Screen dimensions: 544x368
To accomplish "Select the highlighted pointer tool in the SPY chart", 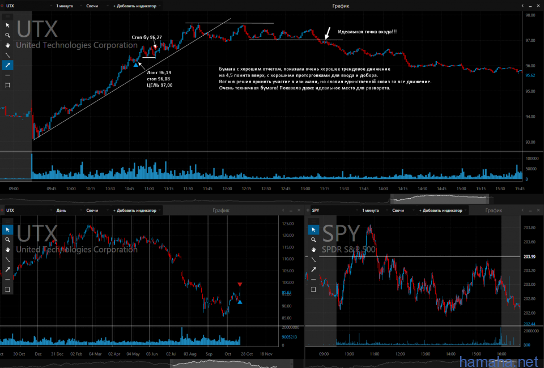I will [x=313, y=230].
